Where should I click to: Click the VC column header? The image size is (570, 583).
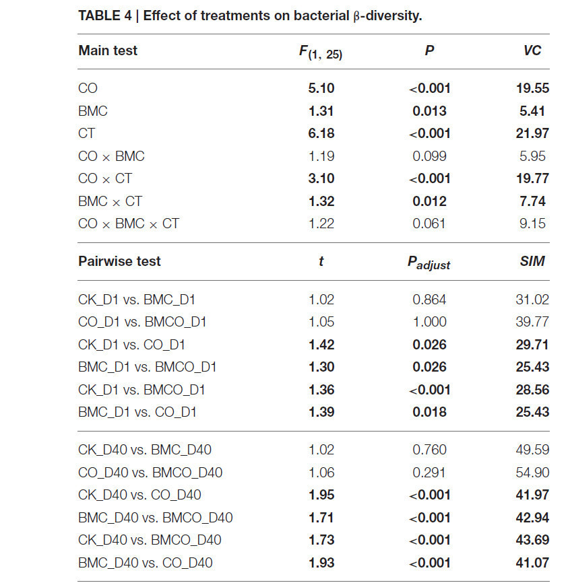coord(532,50)
